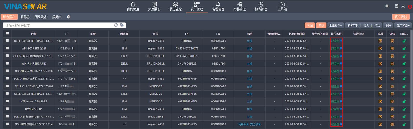The height and width of the screenshot is (129, 413).
Task: Click the user profile icon in the header
Action: 403,6
